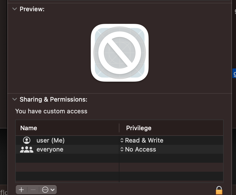The width and height of the screenshot is (236, 195).
Task: Collapse the Preview section chevron
Action: coord(15,9)
